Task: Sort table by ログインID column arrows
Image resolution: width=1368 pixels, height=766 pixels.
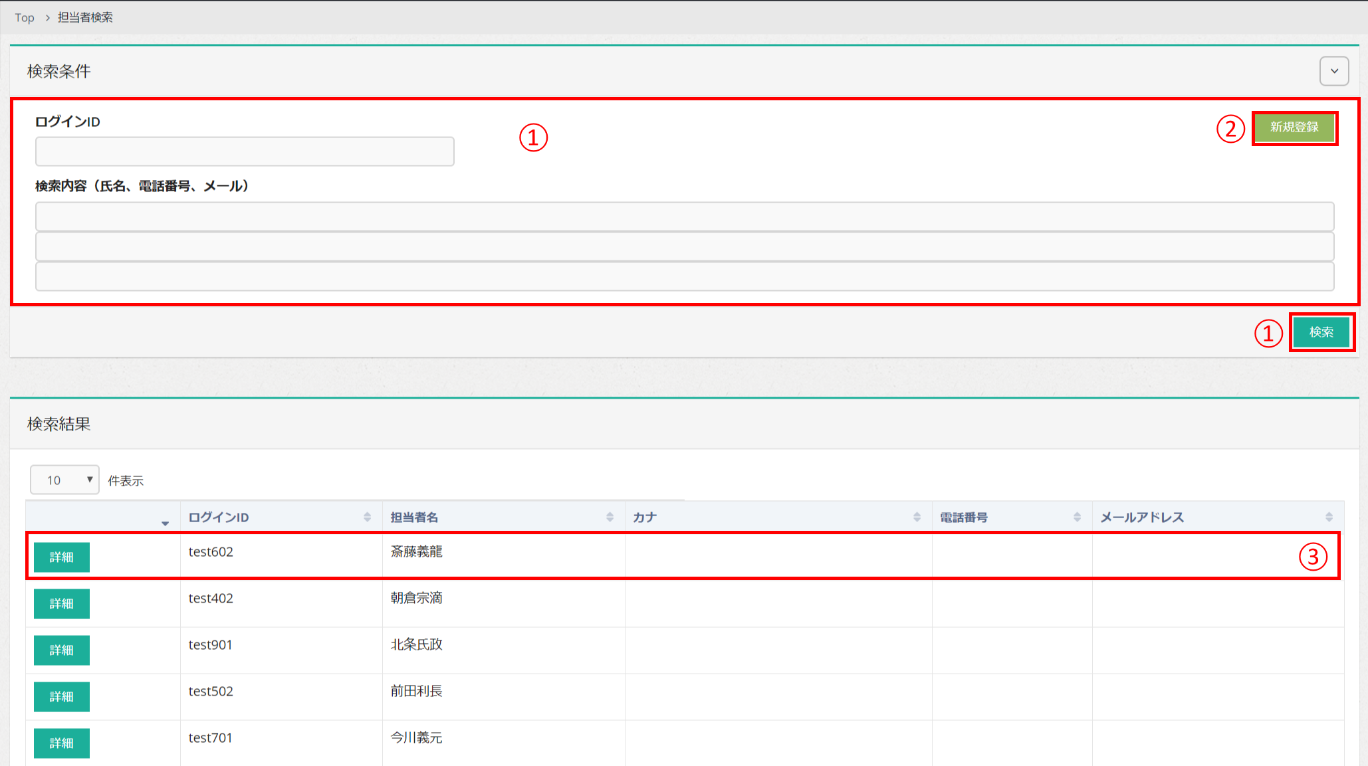Action: click(367, 517)
